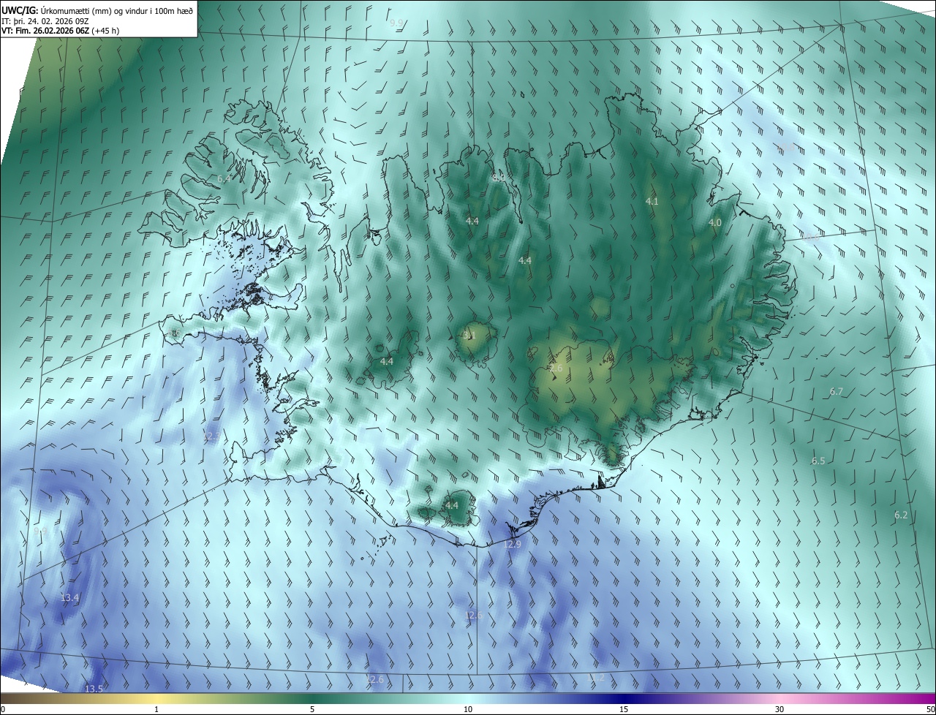Click the 50 tick on the color scale
Image resolution: width=936 pixels, height=715 pixels.
930,710
